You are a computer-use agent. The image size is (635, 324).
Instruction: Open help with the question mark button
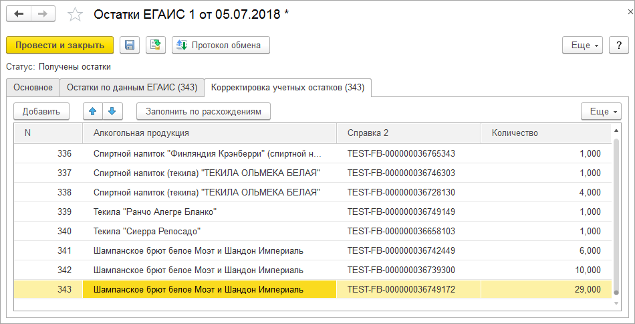tap(619, 46)
